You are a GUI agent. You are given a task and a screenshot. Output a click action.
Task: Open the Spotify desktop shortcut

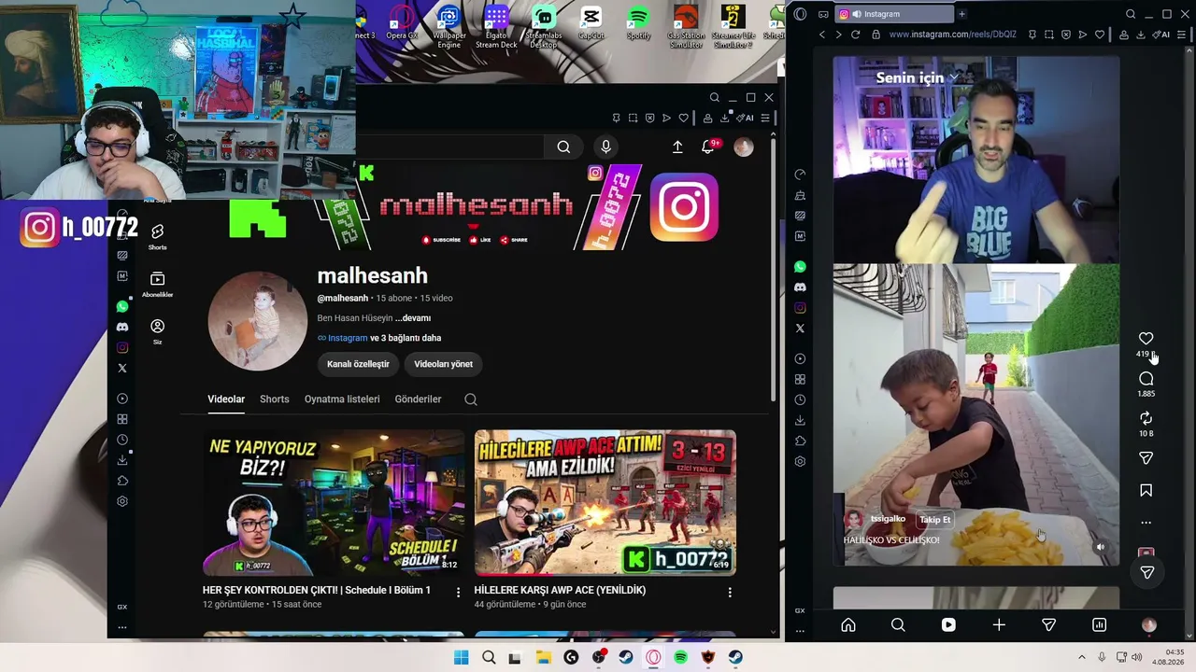(x=638, y=23)
